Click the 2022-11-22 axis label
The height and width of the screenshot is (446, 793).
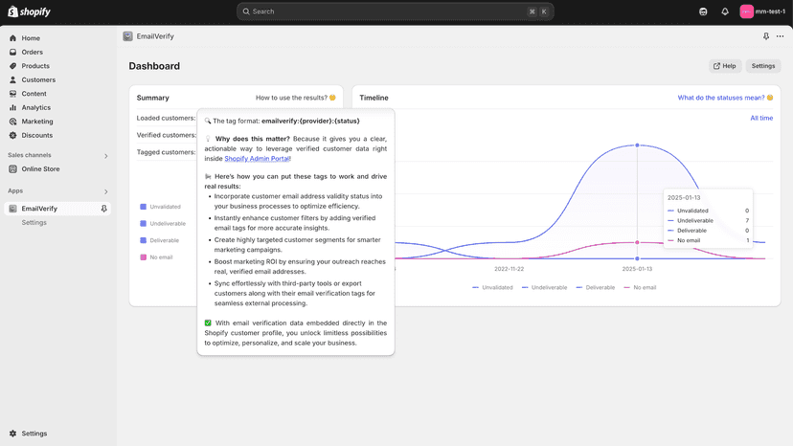[x=509, y=269]
